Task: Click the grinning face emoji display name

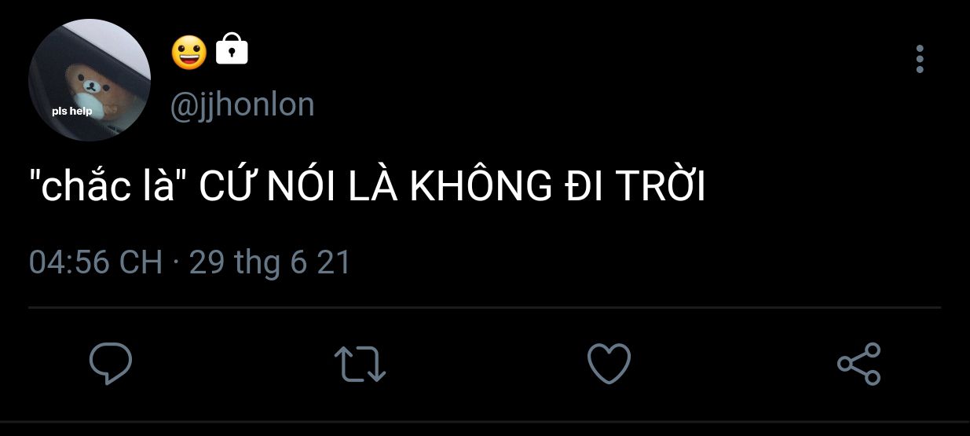Action: (189, 52)
